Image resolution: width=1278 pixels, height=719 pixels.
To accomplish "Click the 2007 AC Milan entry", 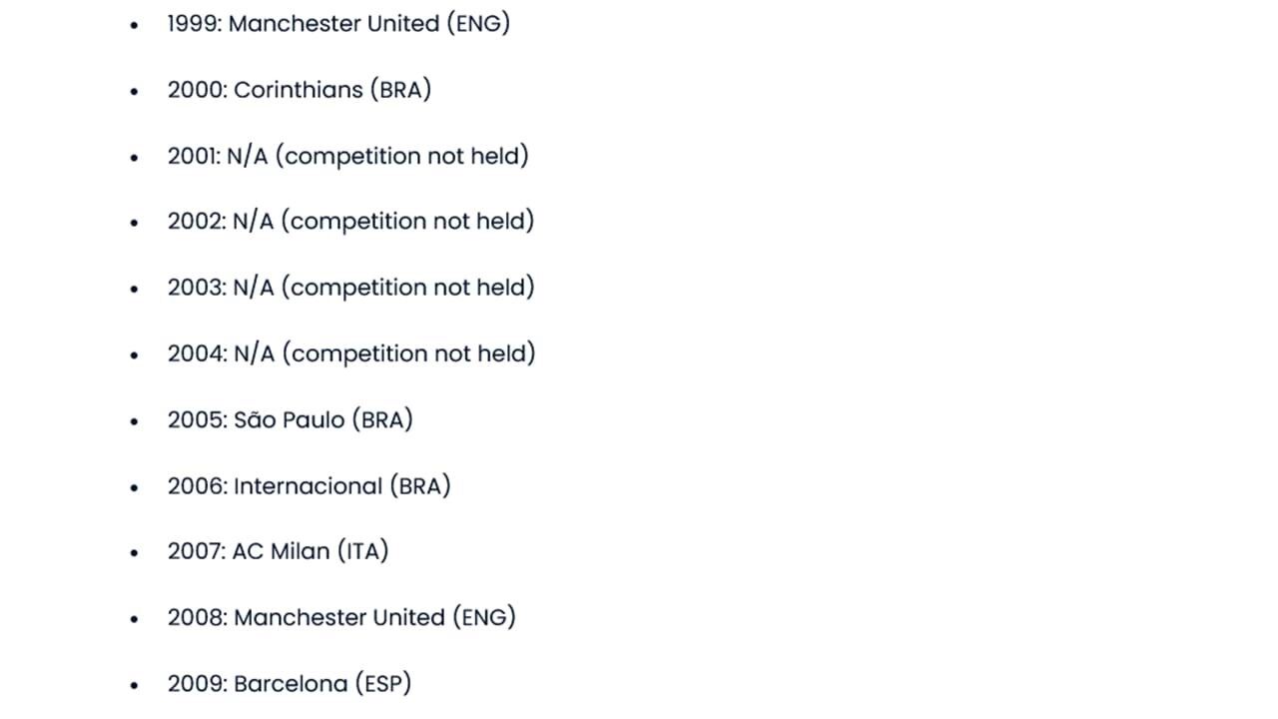I will (x=278, y=551).
